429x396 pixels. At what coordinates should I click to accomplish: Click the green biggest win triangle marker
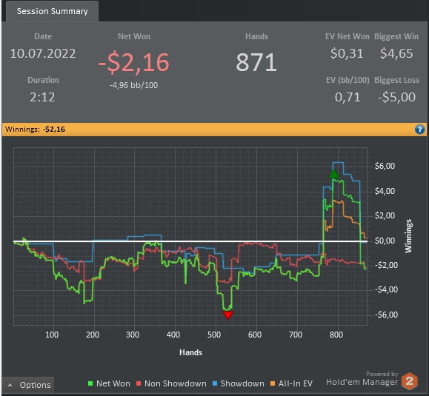[x=333, y=175]
